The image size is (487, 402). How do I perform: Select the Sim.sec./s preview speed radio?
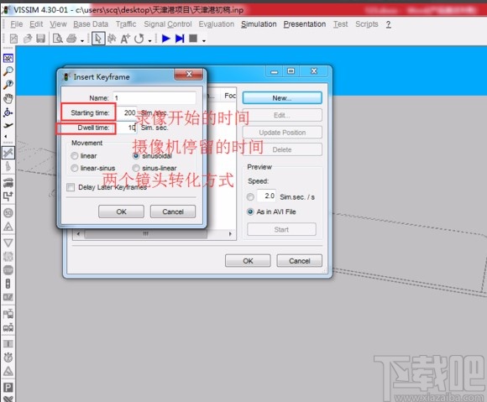[250, 197]
